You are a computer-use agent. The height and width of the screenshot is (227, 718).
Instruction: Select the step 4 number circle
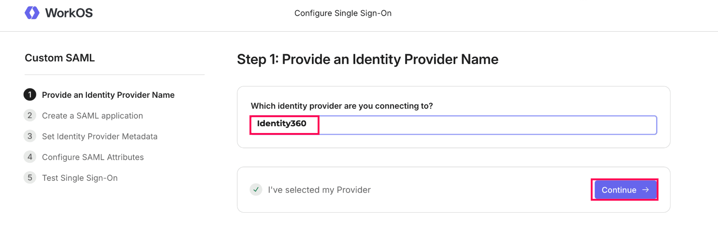click(30, 157)
